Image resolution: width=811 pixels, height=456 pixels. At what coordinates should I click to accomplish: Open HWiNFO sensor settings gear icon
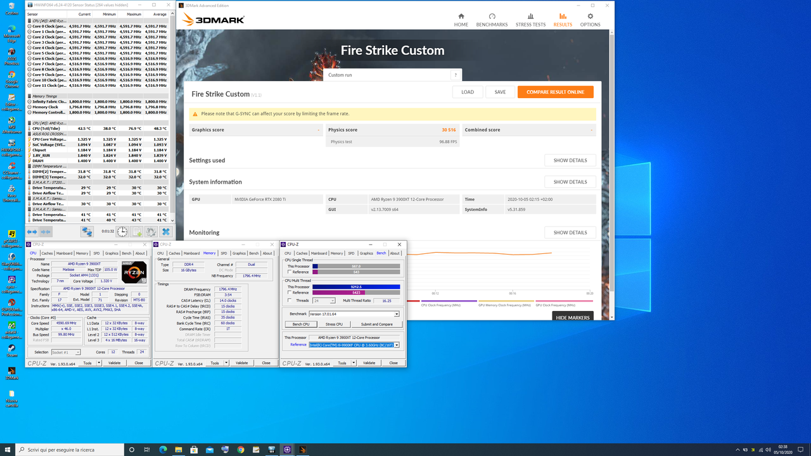click(151, 232)
